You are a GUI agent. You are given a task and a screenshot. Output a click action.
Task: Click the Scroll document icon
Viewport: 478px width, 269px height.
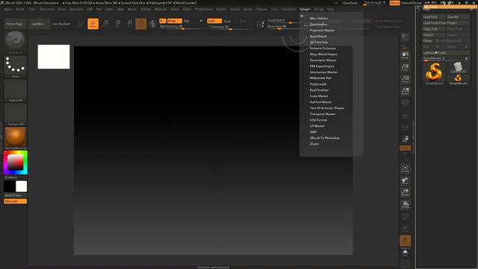(405, 55)
